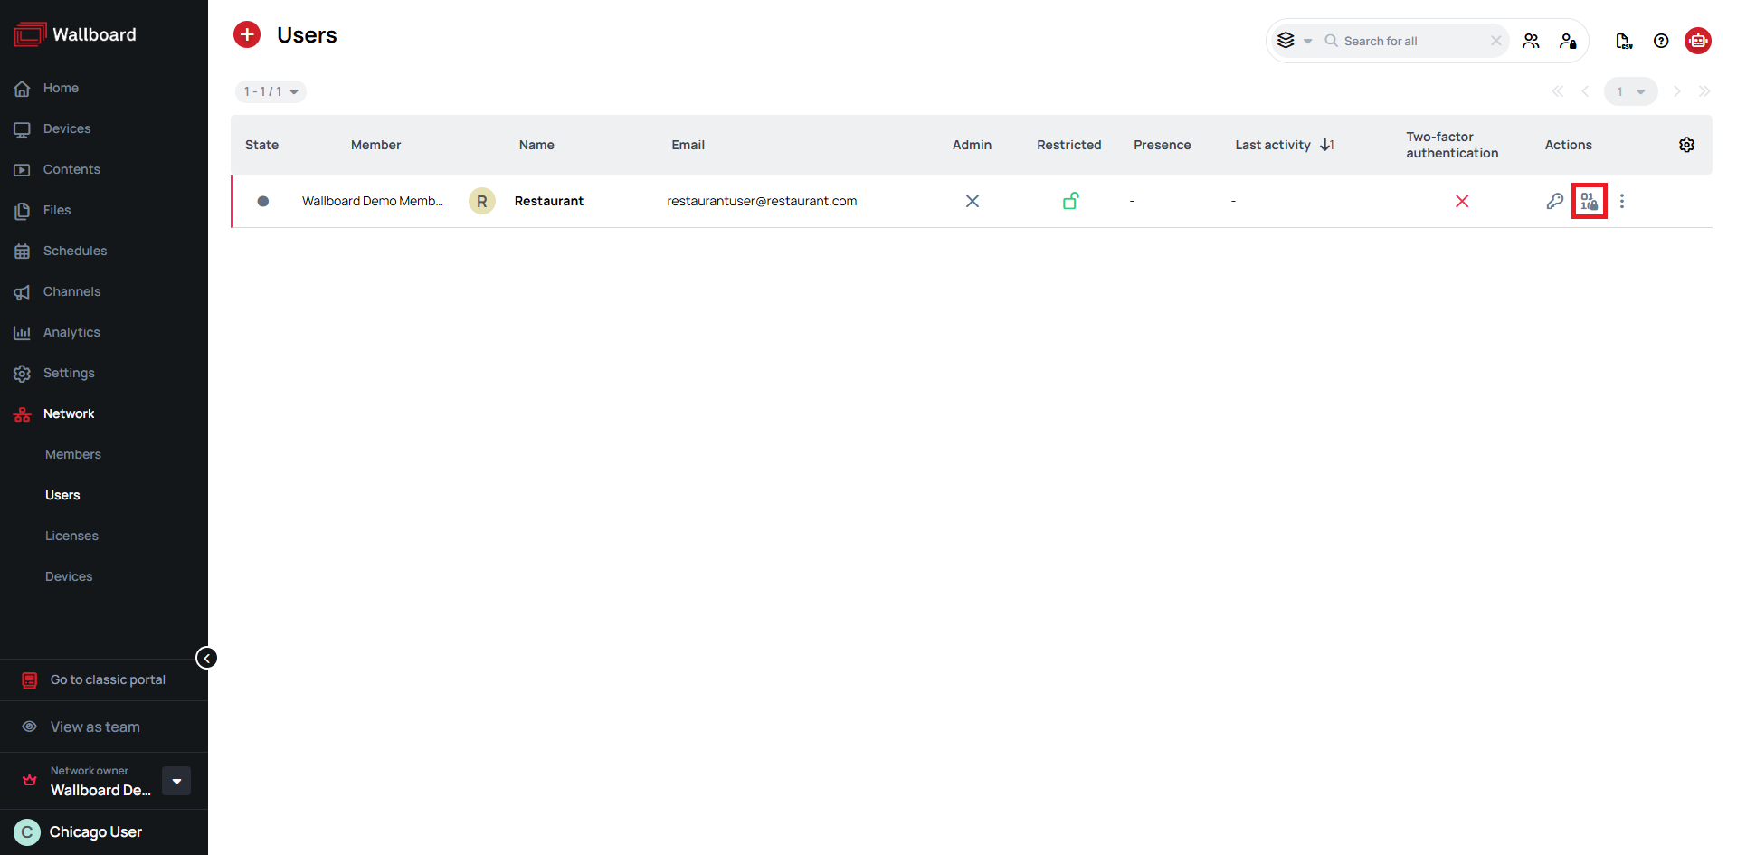
Task: Click Go to classic portal link
Action: (108, 679)
